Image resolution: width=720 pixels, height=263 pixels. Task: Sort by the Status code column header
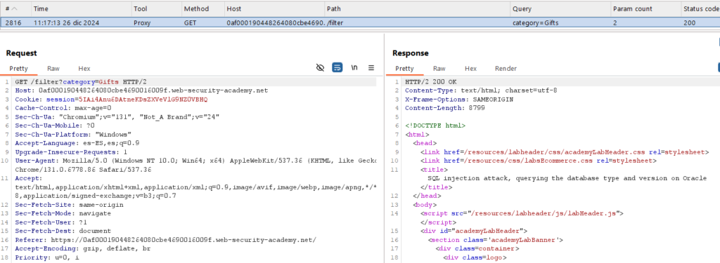pos(700,8)
